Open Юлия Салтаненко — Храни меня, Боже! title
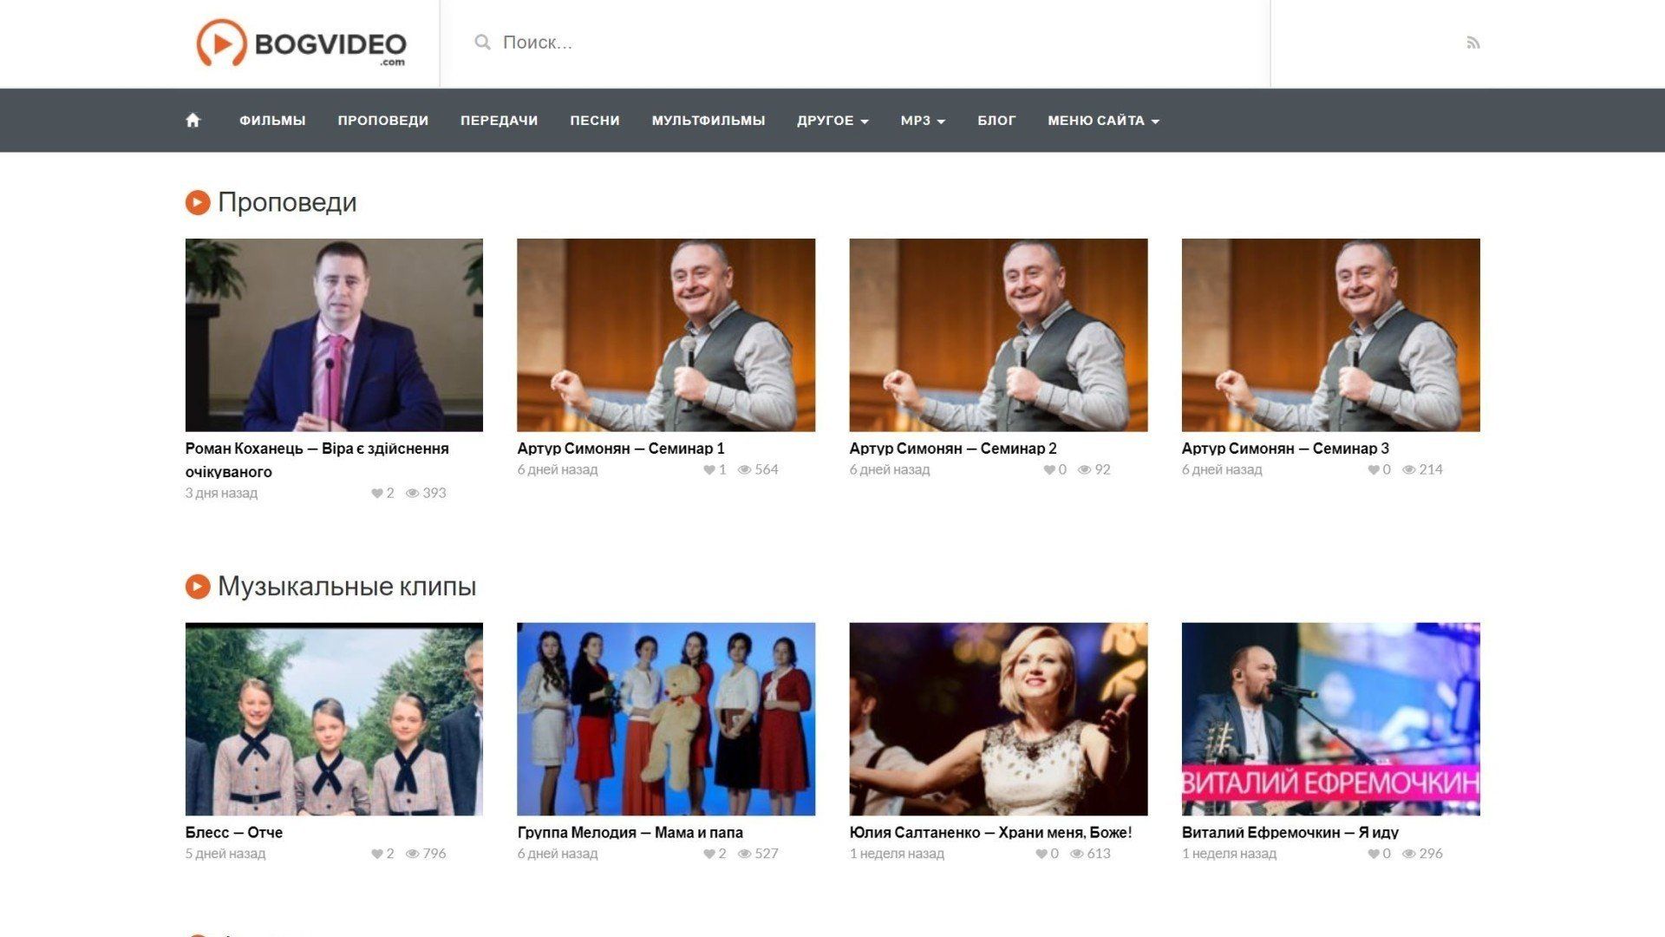The height and width of the screenshot is (937, 1665). click(990, 833)
